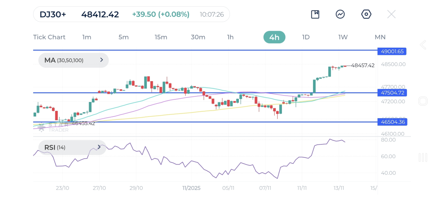Switch to 1D daily timeframe
Screen dimensions: 436x201
306,37
